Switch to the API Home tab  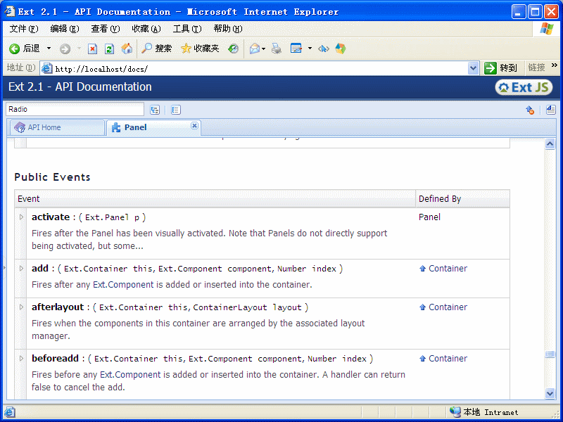(x=57, y=127)
